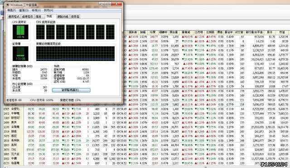Image resolution: width=290 pixels, height=168 pixels.
Task: Click issued shares cell 10,154,421
Action: (x=257, y=59)
